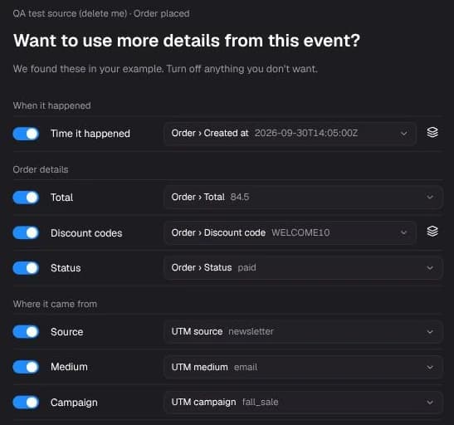Turn off the Source toggle
Image resolution: width=454 pixels, height=425 pixels.
click(x=26, y=332)
